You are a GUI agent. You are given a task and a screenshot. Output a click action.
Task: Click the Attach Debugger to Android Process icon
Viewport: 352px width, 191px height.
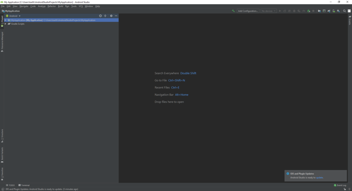click(x=309, y=11)
